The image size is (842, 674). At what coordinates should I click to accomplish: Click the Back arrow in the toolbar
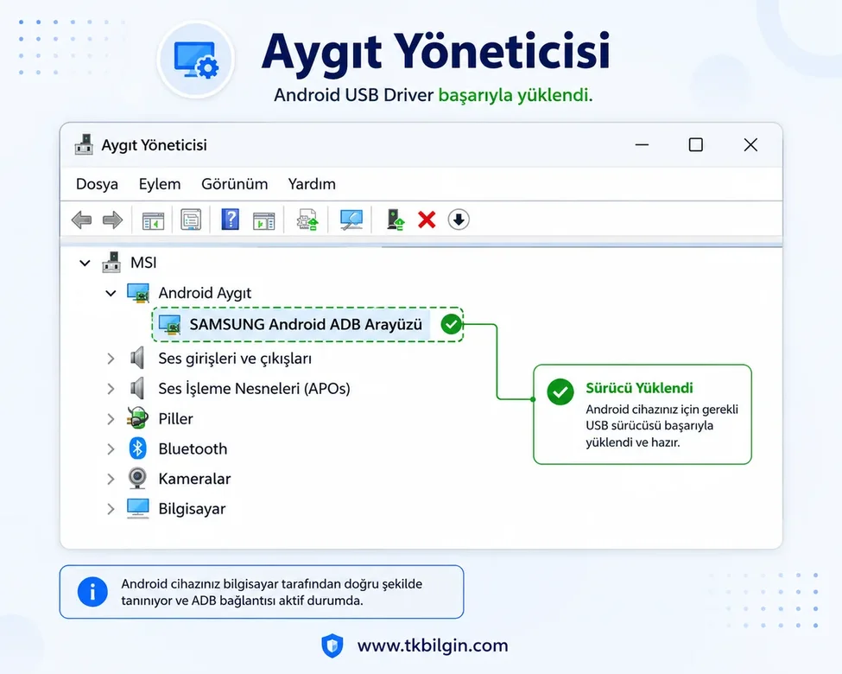(82, 219)
